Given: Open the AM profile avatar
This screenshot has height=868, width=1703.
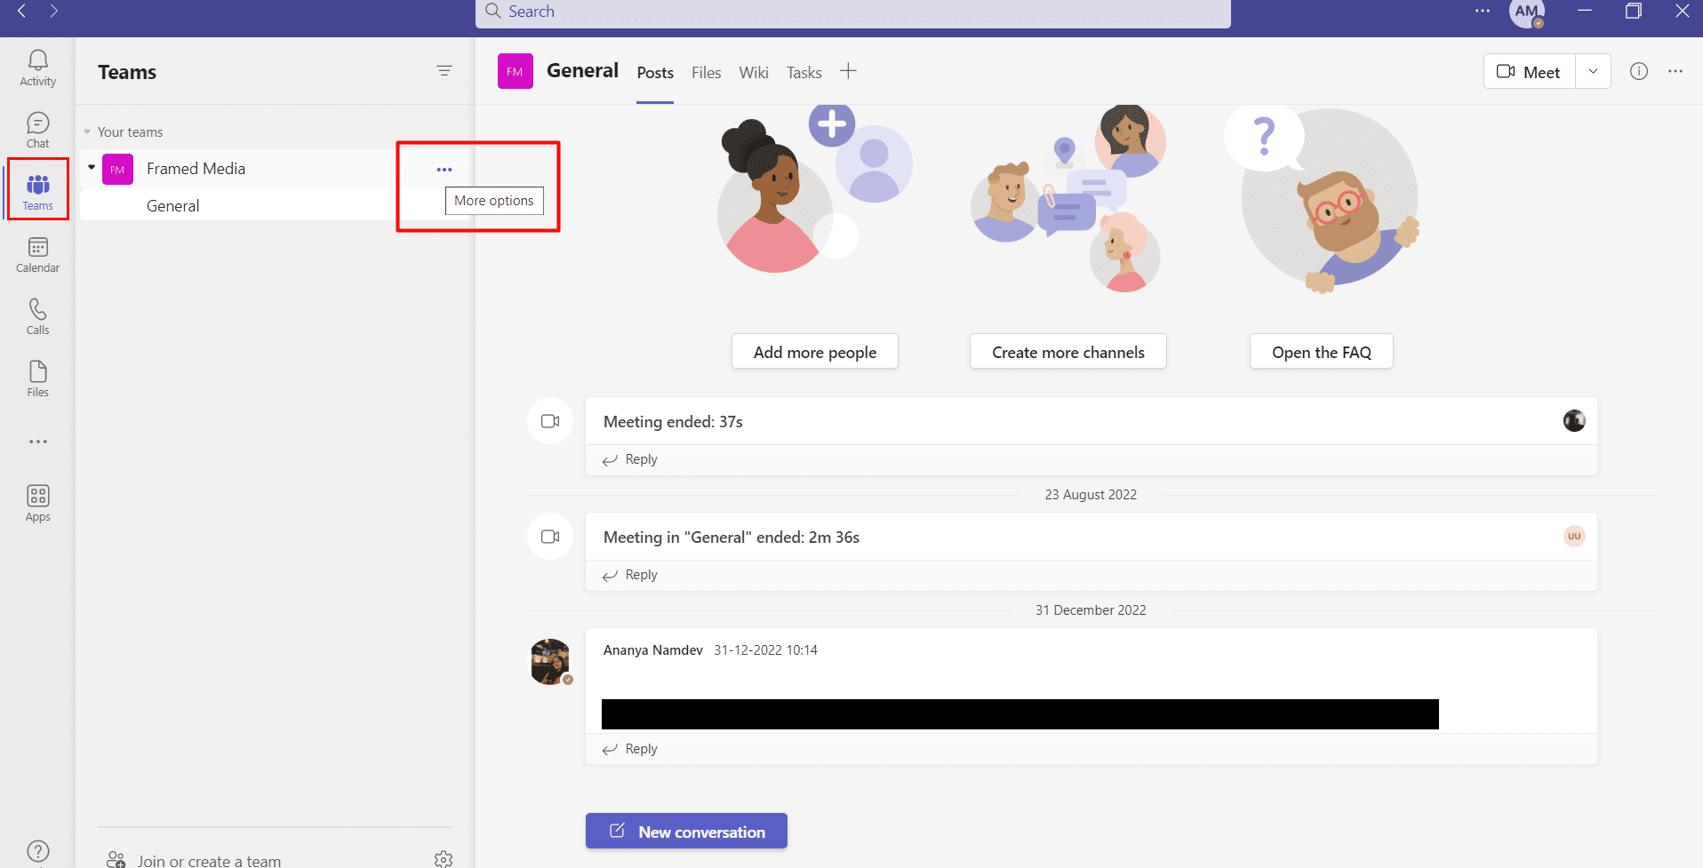Looking at the screenshot, I should pyautogui.click(x=1527, y=12).
